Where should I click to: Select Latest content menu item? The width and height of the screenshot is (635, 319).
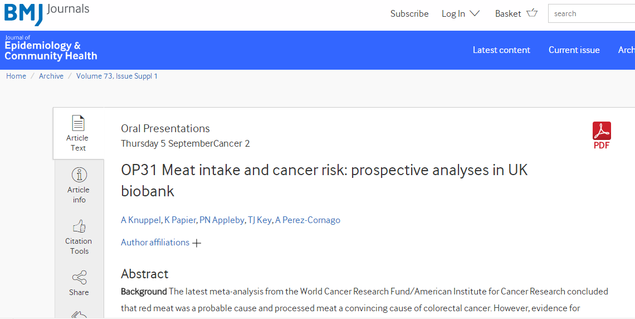tap(501, 50)
